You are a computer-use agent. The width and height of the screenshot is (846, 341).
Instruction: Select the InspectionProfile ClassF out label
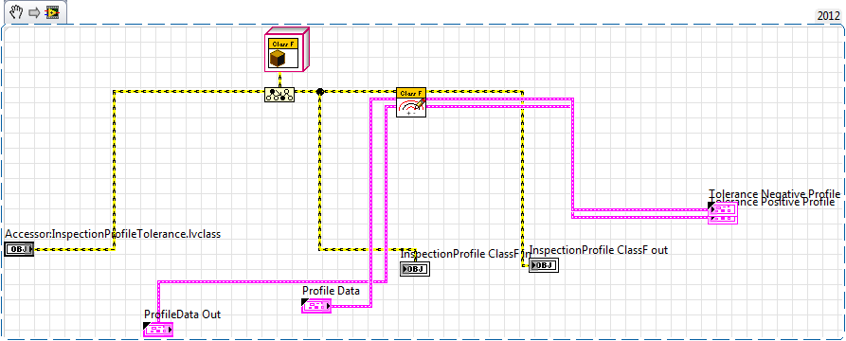click(x=599, y=250)
